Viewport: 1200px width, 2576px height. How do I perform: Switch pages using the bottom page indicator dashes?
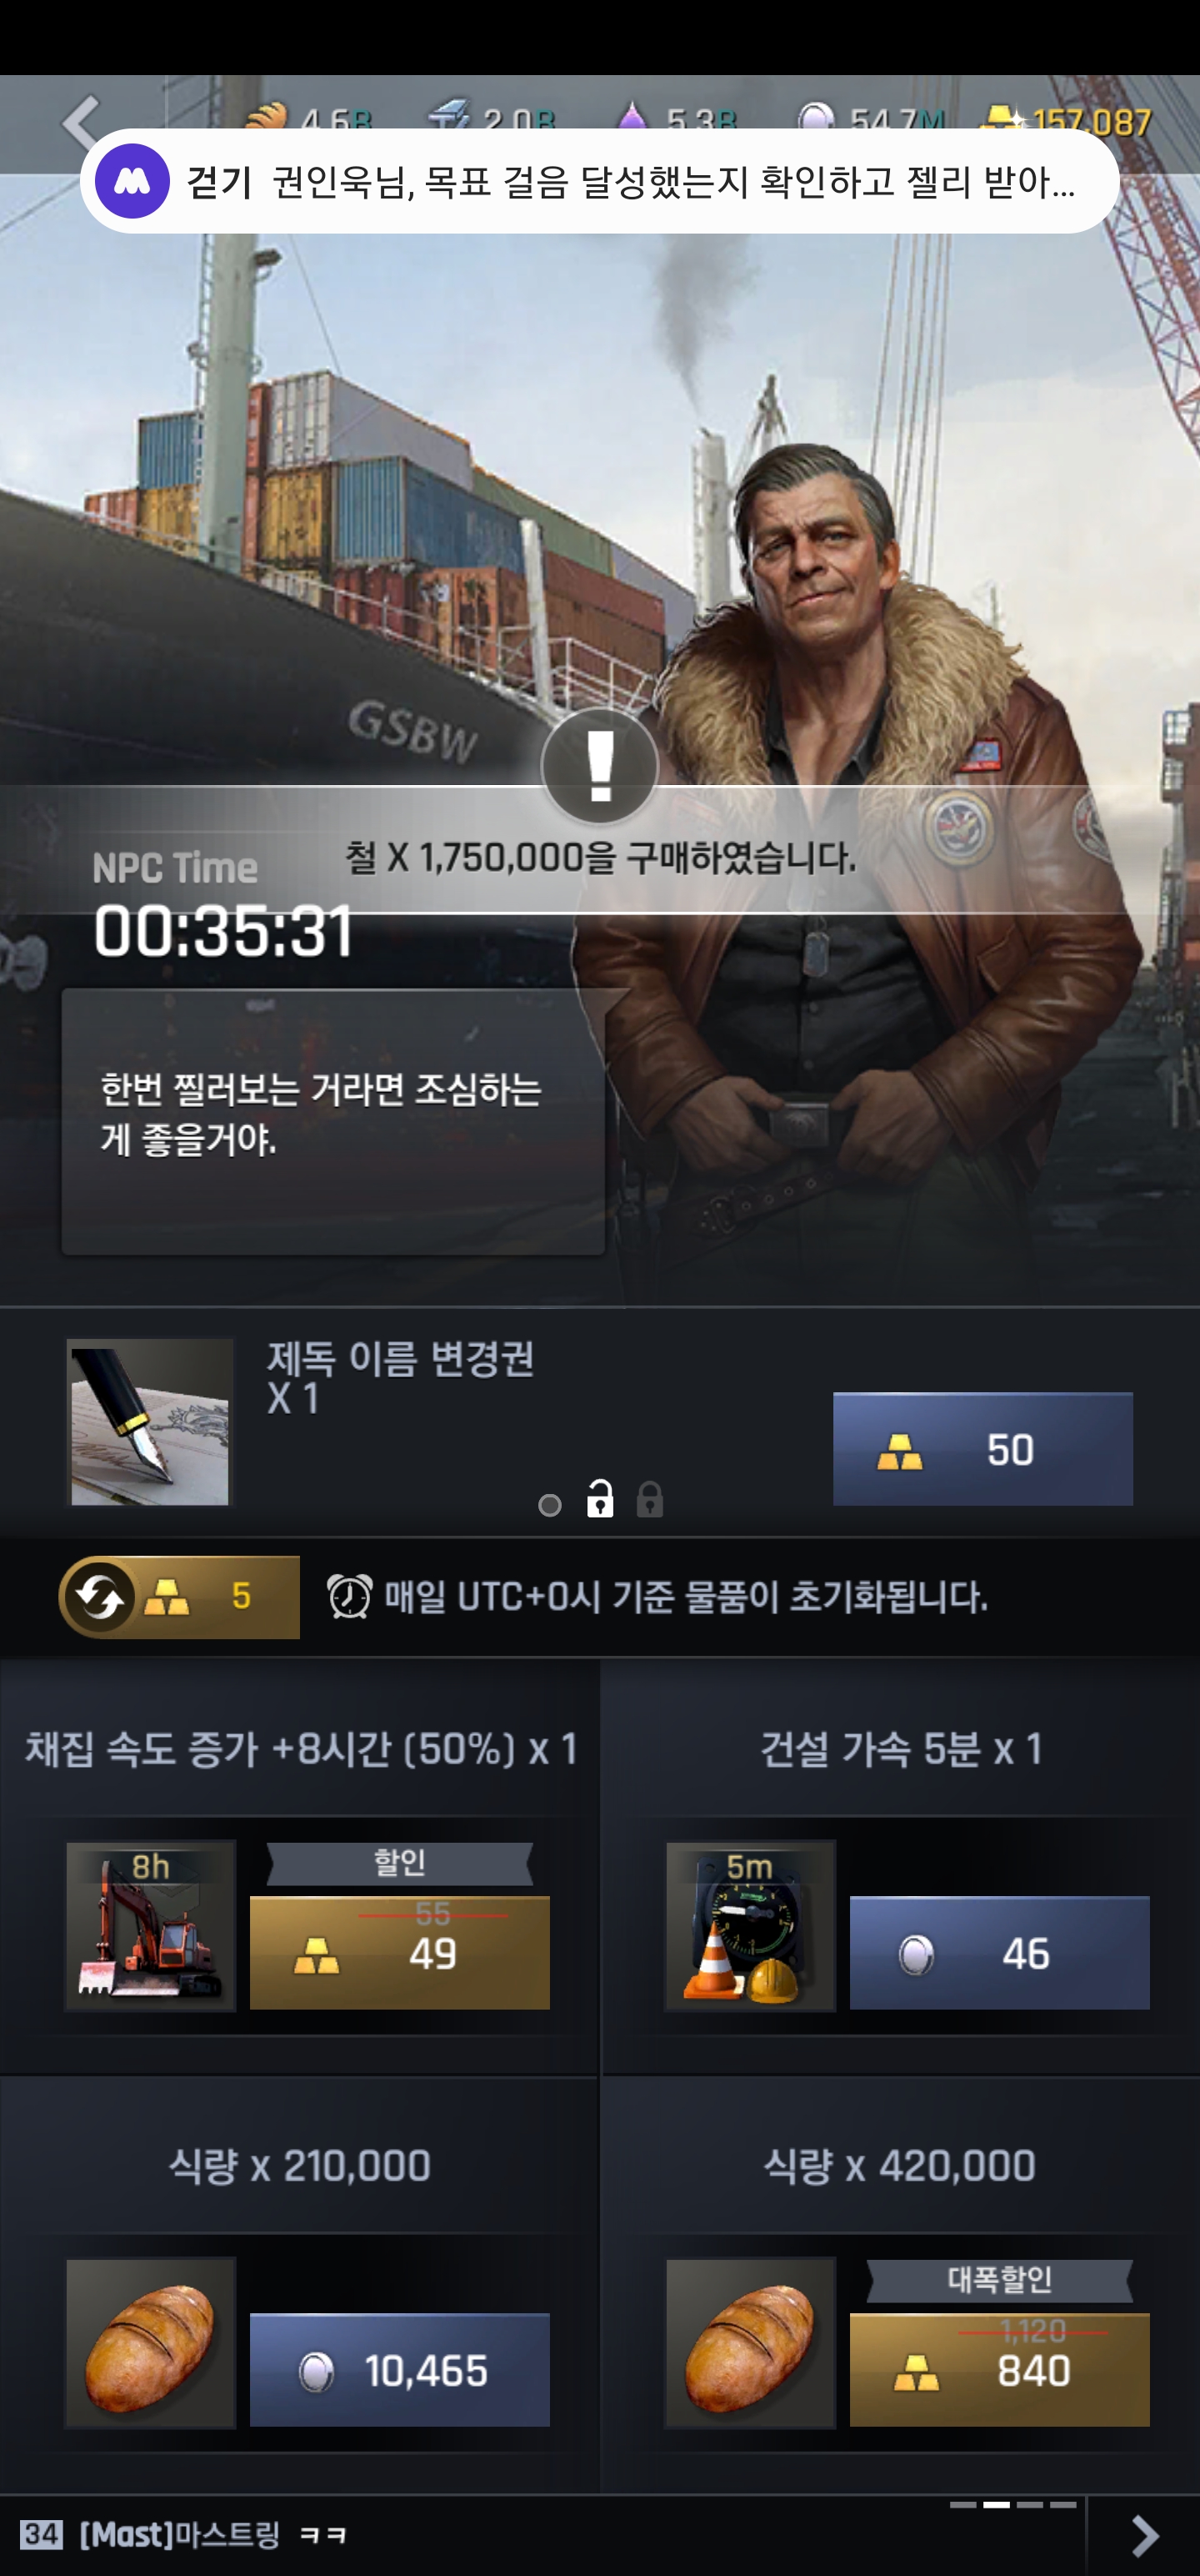point(1012,2505)
